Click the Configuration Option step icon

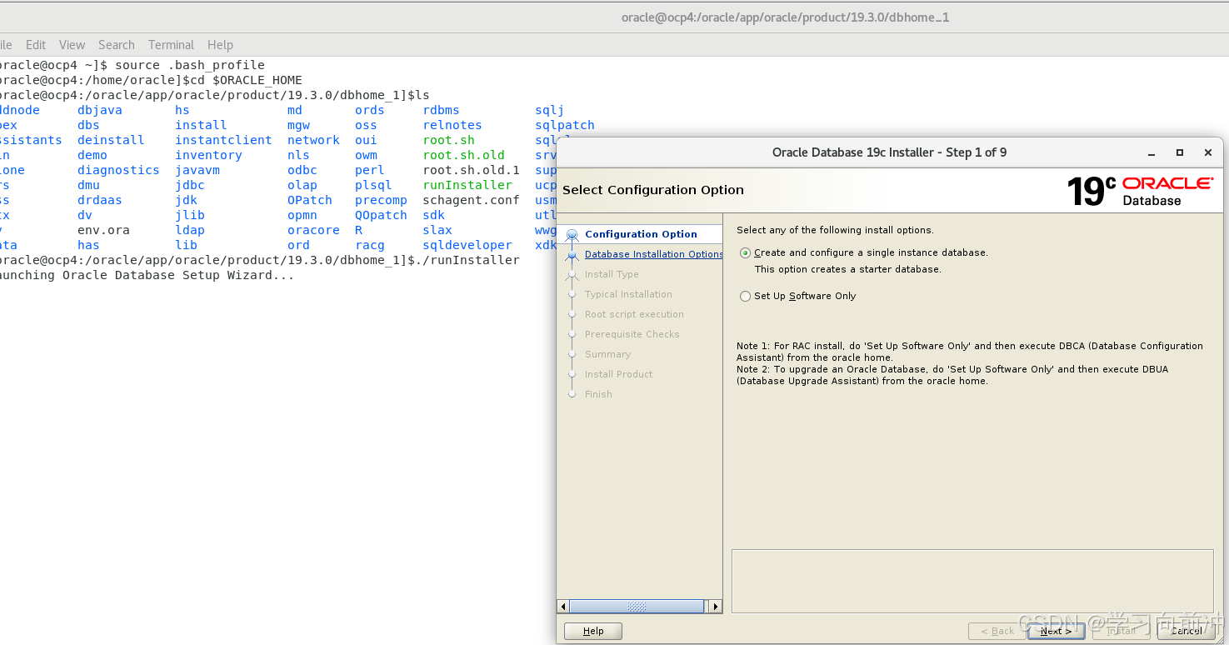572,234
